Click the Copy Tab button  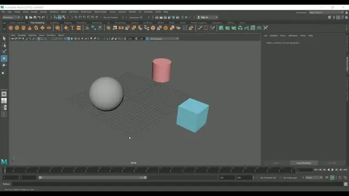332,163
